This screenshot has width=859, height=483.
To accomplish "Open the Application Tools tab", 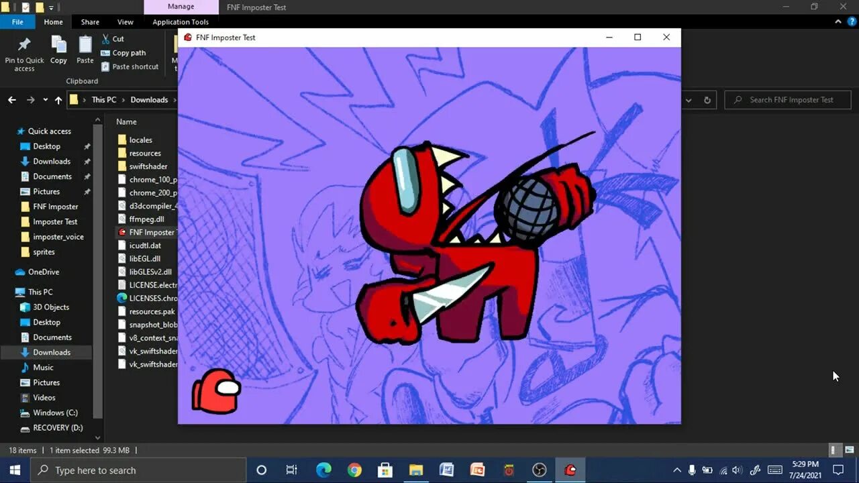I will coord(181,22).
